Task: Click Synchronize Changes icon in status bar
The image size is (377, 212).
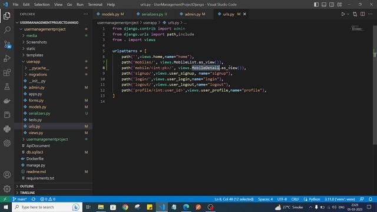Action: coord(34,199)
